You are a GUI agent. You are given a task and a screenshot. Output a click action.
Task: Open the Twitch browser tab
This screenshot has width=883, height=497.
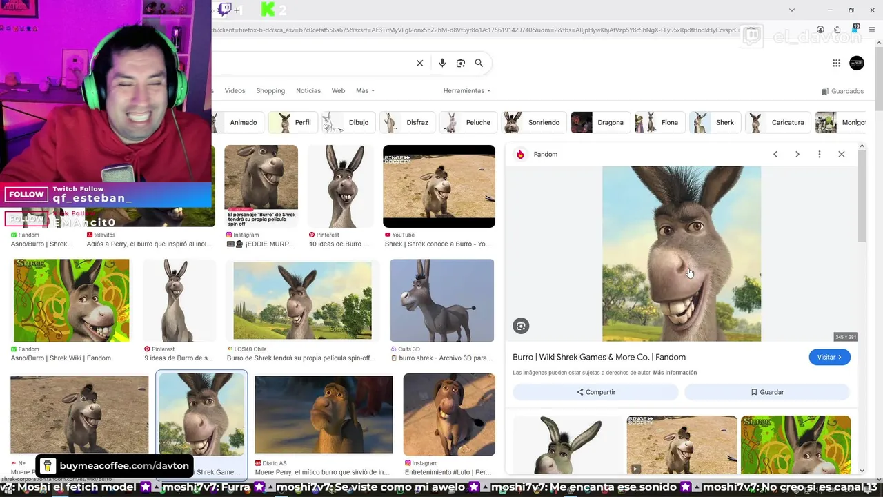(226, 10)
